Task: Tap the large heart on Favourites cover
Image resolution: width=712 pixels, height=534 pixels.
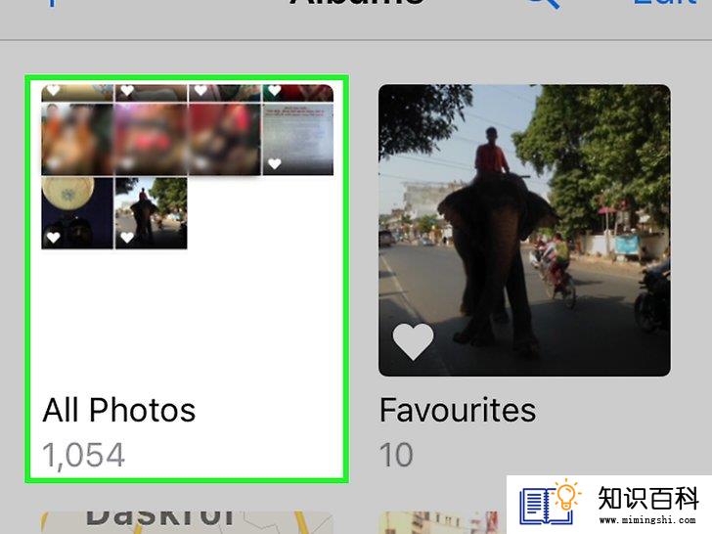Action: tap(413, 342)
